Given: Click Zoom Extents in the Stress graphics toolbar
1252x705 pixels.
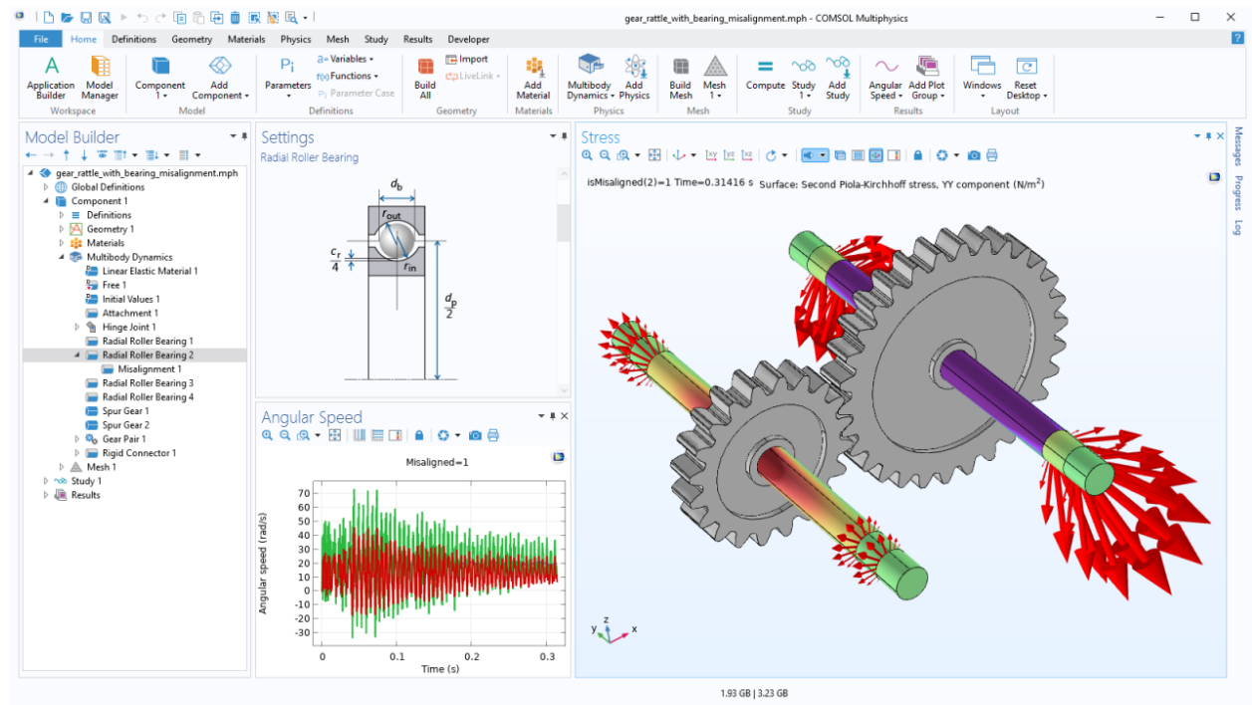Looking at the screenshot, I should click(x=654, y=155).
